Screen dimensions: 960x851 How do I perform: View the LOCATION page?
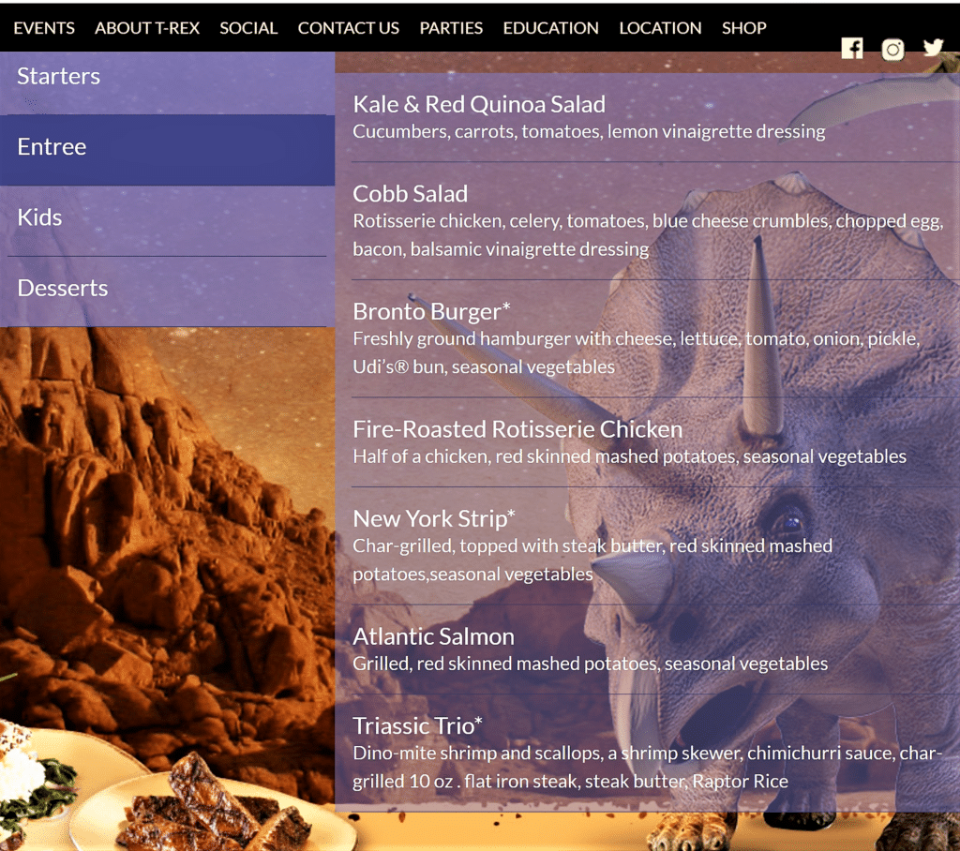click(660, 28)
